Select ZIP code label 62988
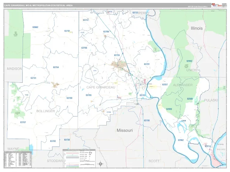 [190, 99]
